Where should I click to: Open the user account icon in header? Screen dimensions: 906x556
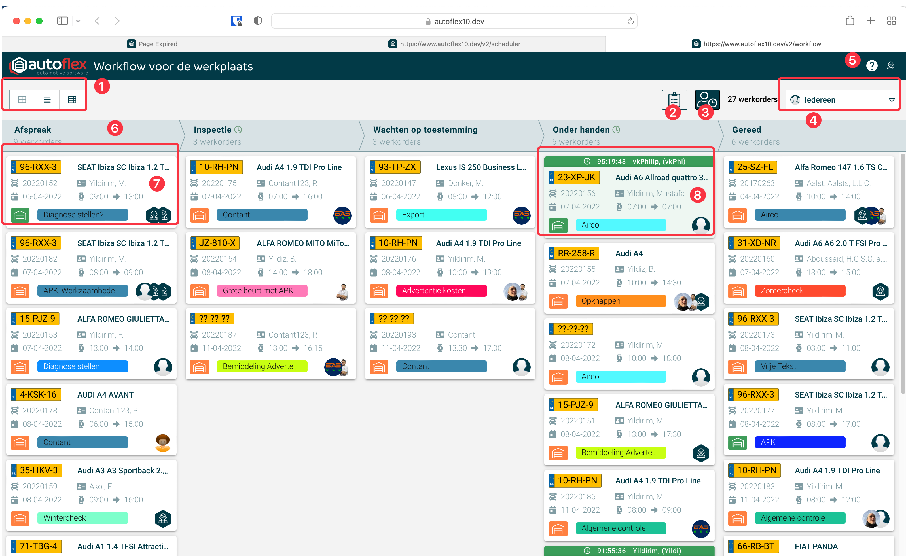pyautogui.click(x=890, y=66)
